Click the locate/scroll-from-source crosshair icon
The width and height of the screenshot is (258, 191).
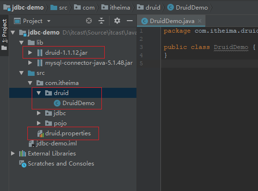89,21
